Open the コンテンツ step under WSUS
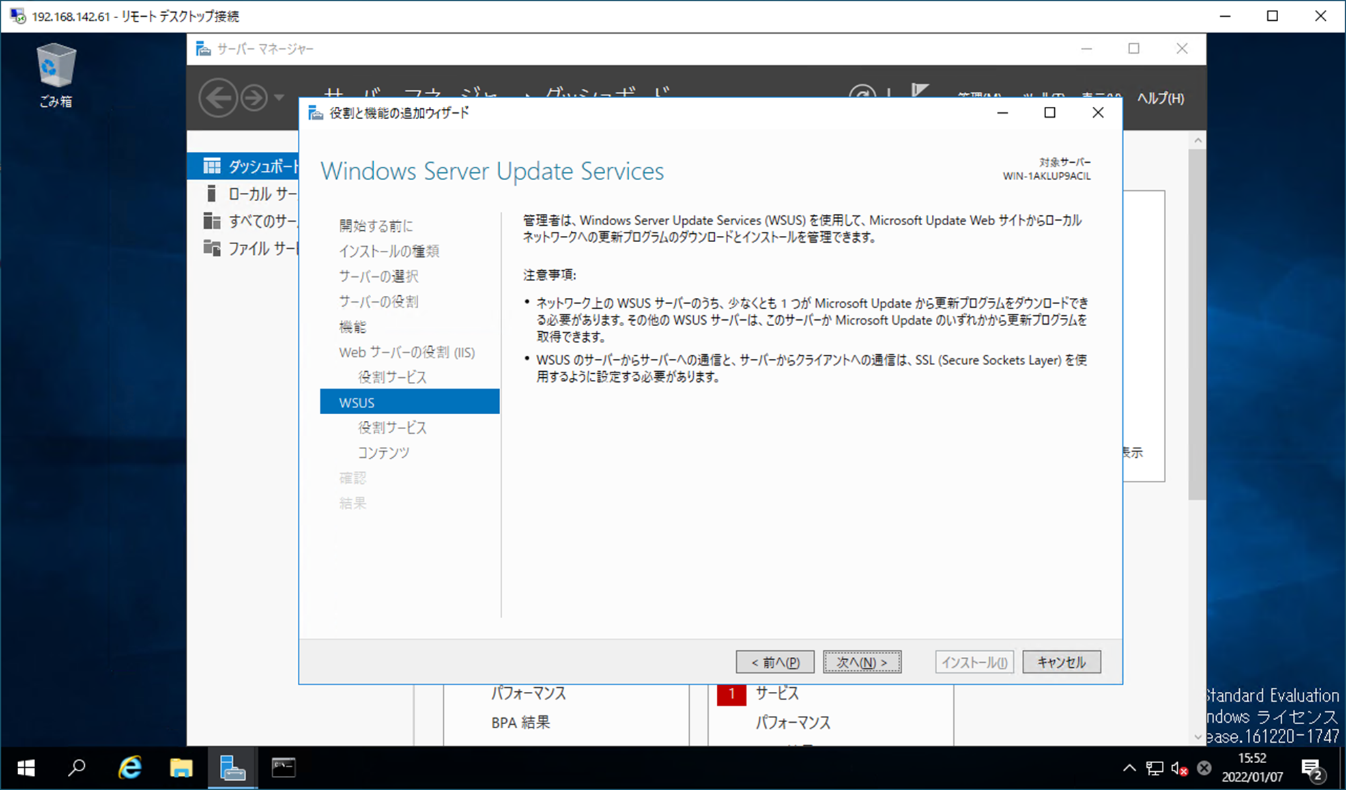The image size is (1346, 790). pos(384,452)
